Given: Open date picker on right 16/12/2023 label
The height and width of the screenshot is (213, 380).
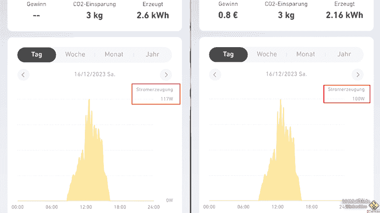Looking at the screenshot, I should point(286,75).
